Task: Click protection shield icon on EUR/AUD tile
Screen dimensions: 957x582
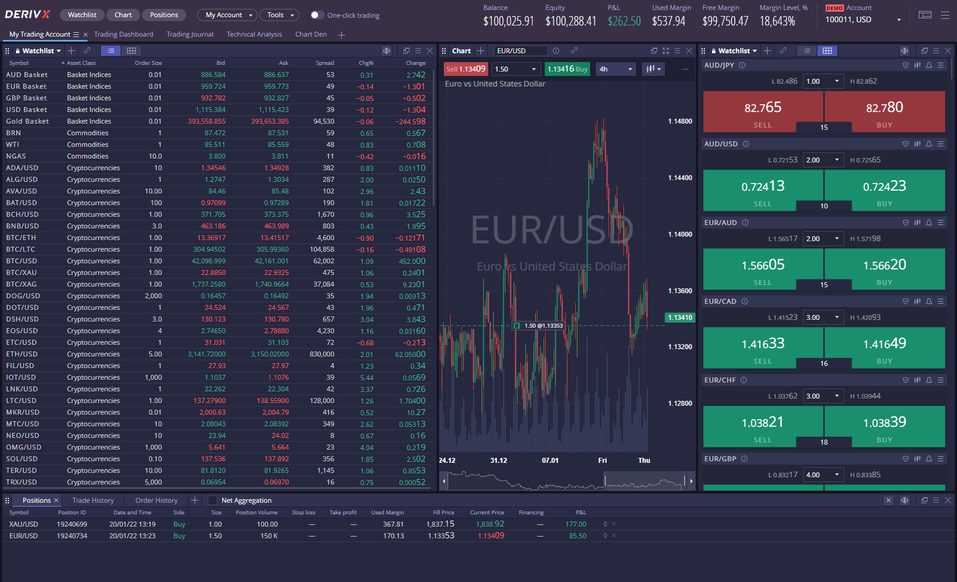Action: [x=905, y=223]
